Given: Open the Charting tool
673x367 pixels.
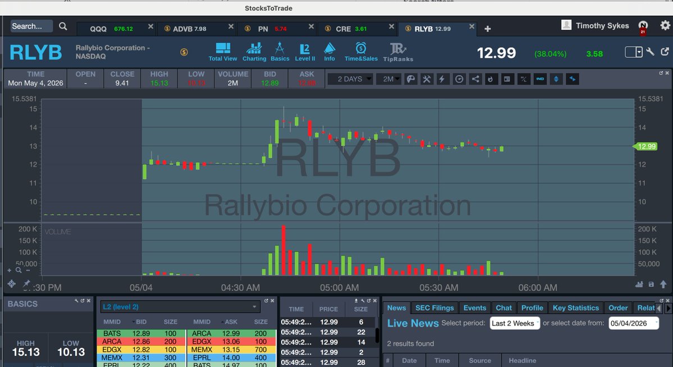Looking at the screenshot, I should click(254, 52).
